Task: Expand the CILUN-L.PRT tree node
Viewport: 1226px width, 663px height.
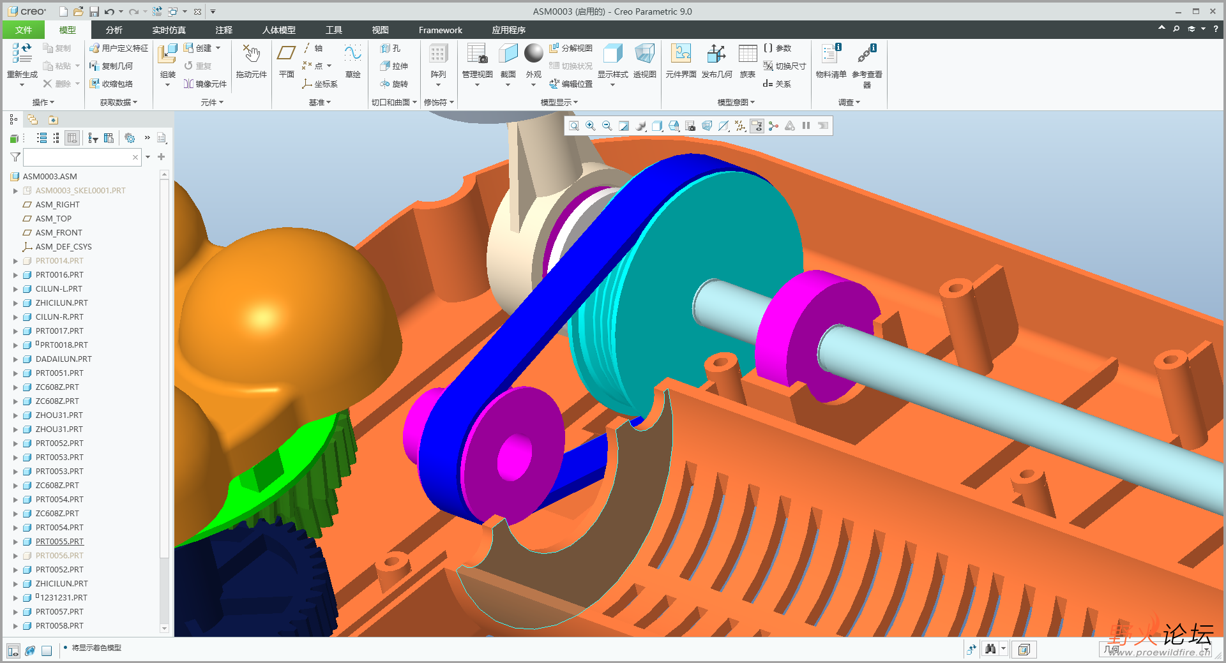Action: click(x=15, y=289)
